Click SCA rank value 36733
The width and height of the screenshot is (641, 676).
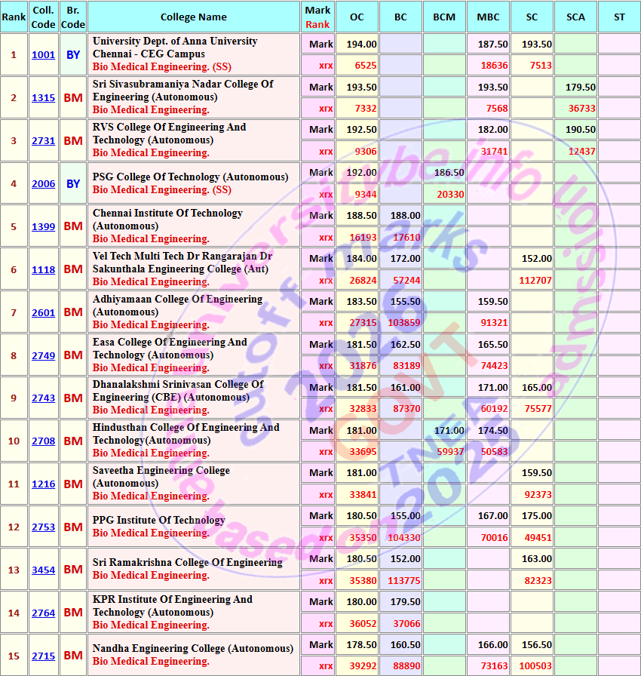(x=581, y=108)
